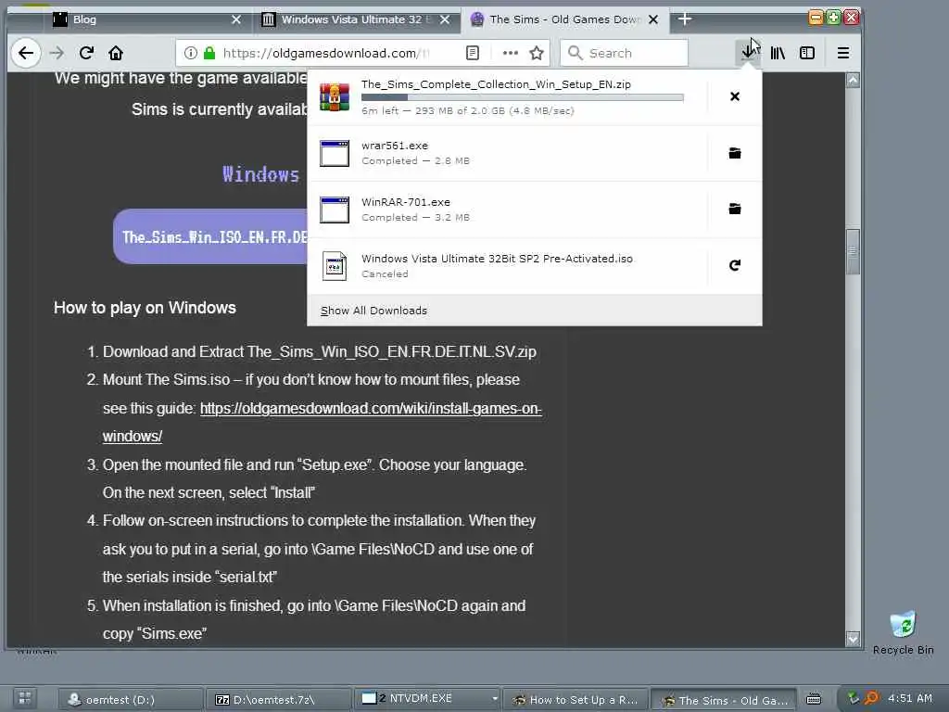Click the How to play on Windows heading
Viewport: 949px width, 712px height.
(x=145, y=308)
